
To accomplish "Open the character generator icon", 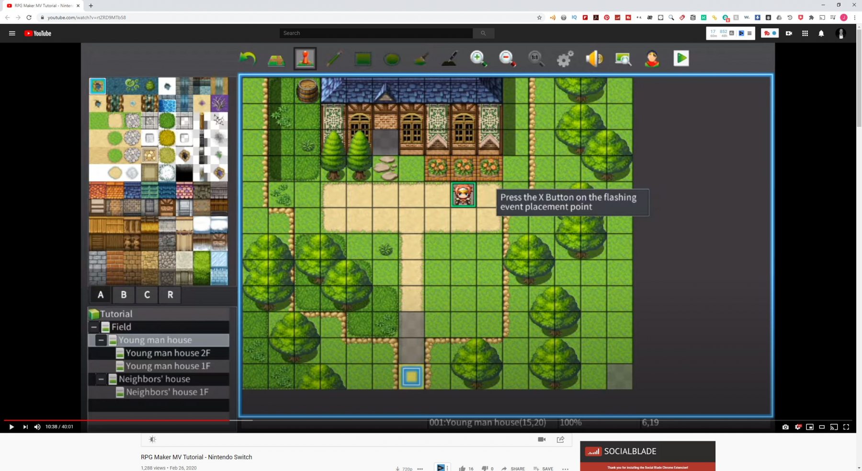I will pyautogui.click(x=652, y=59).
